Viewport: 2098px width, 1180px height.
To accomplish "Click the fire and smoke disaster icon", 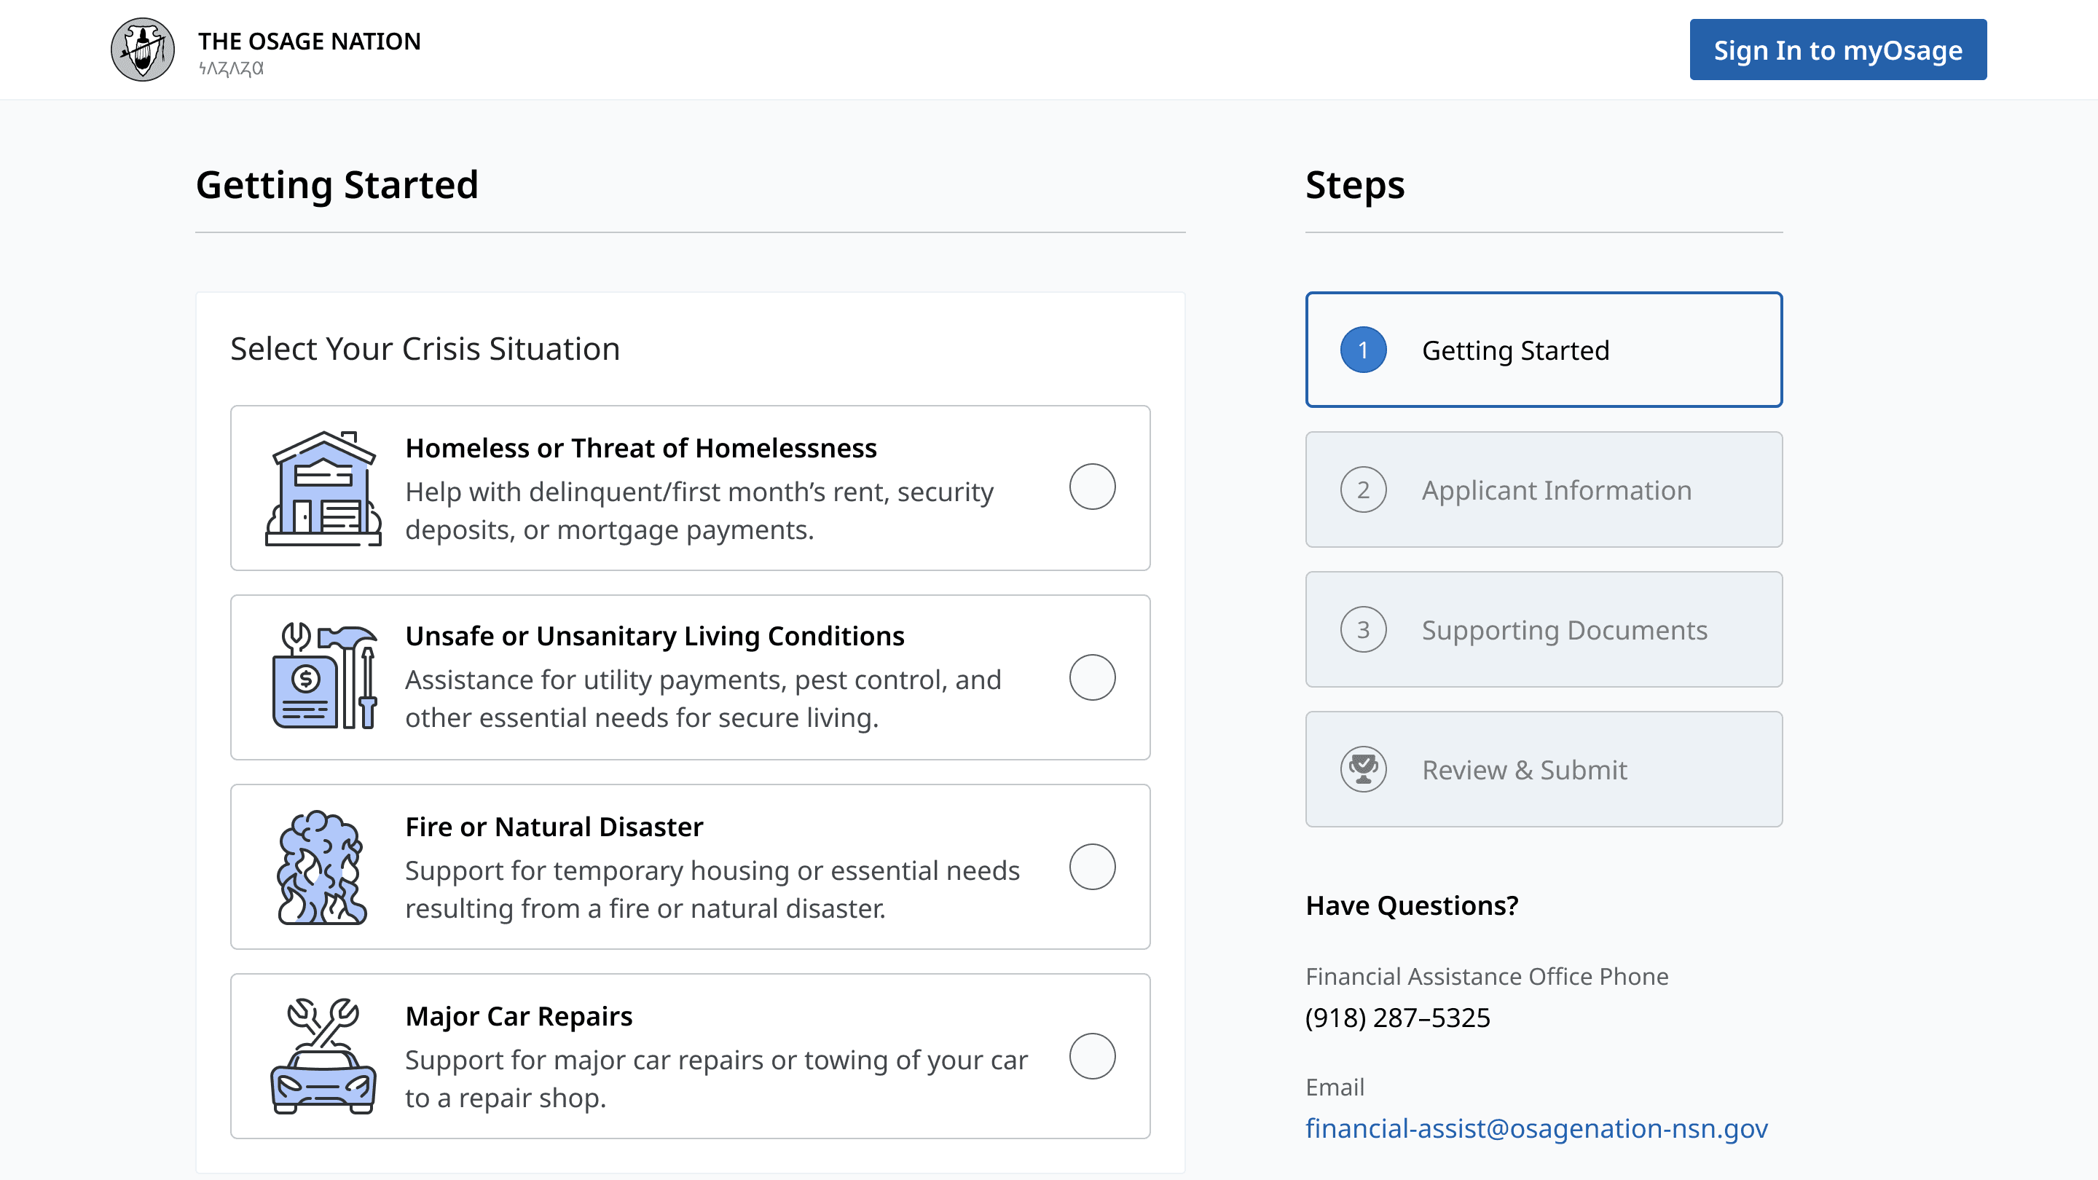I will coord(322,868).
